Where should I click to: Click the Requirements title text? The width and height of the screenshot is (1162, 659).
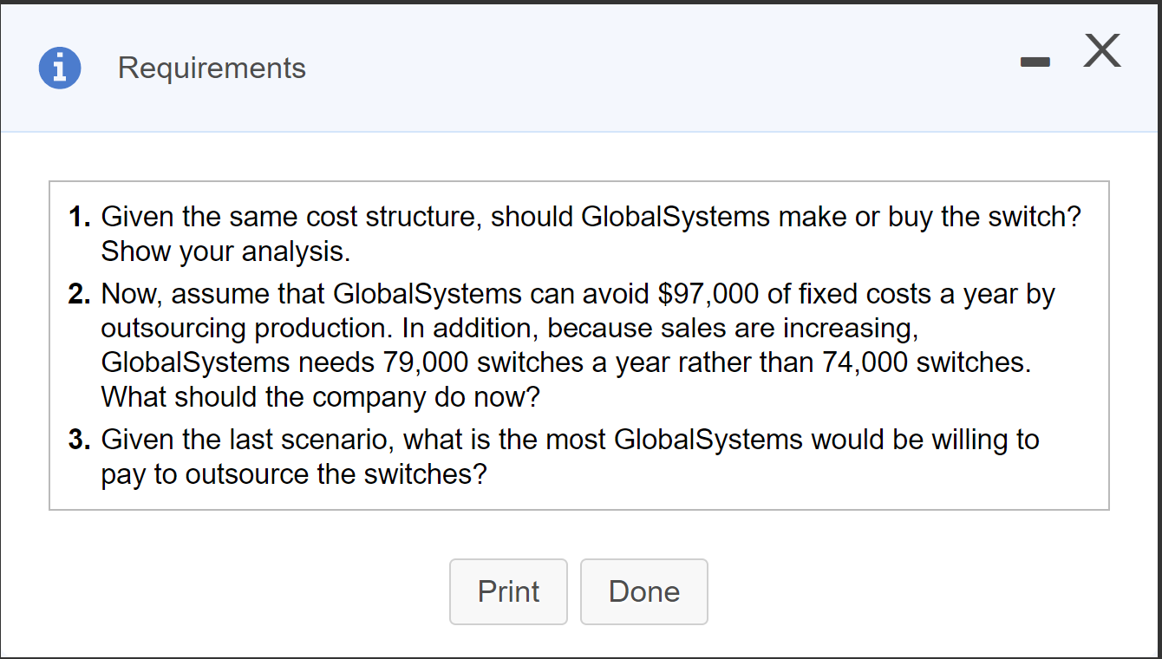pyautogui.click(x=212, y=68)
